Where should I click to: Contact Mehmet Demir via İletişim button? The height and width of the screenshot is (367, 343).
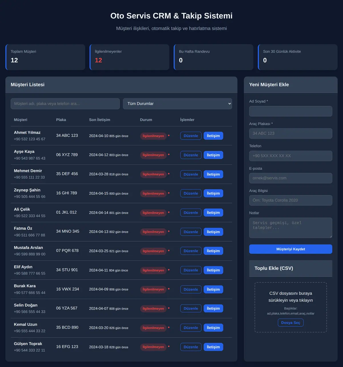[x=213, y=174]
